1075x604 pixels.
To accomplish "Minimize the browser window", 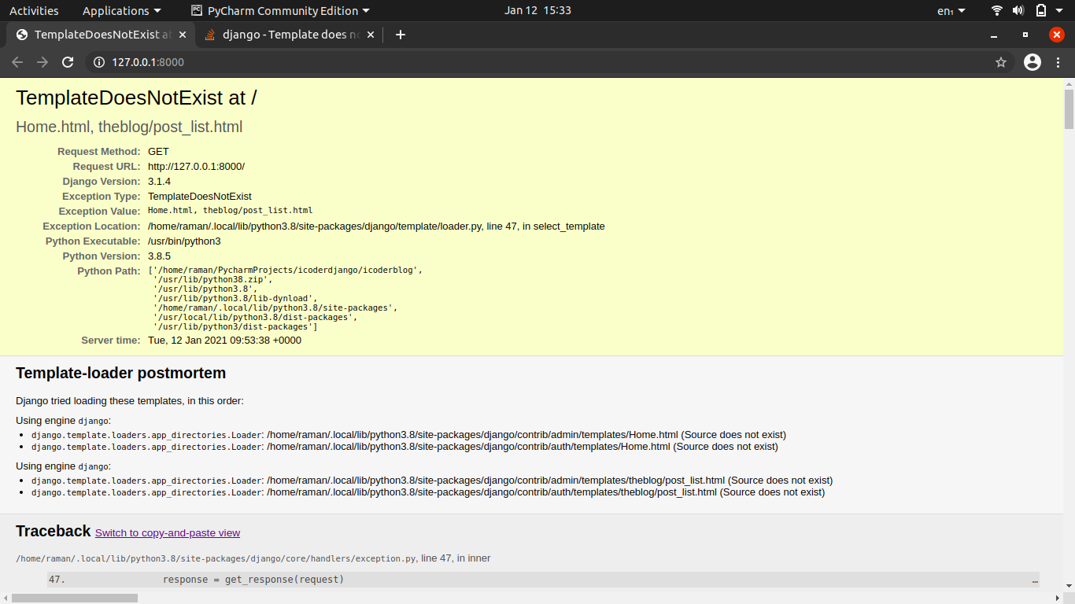I will (x=994, y=35).
